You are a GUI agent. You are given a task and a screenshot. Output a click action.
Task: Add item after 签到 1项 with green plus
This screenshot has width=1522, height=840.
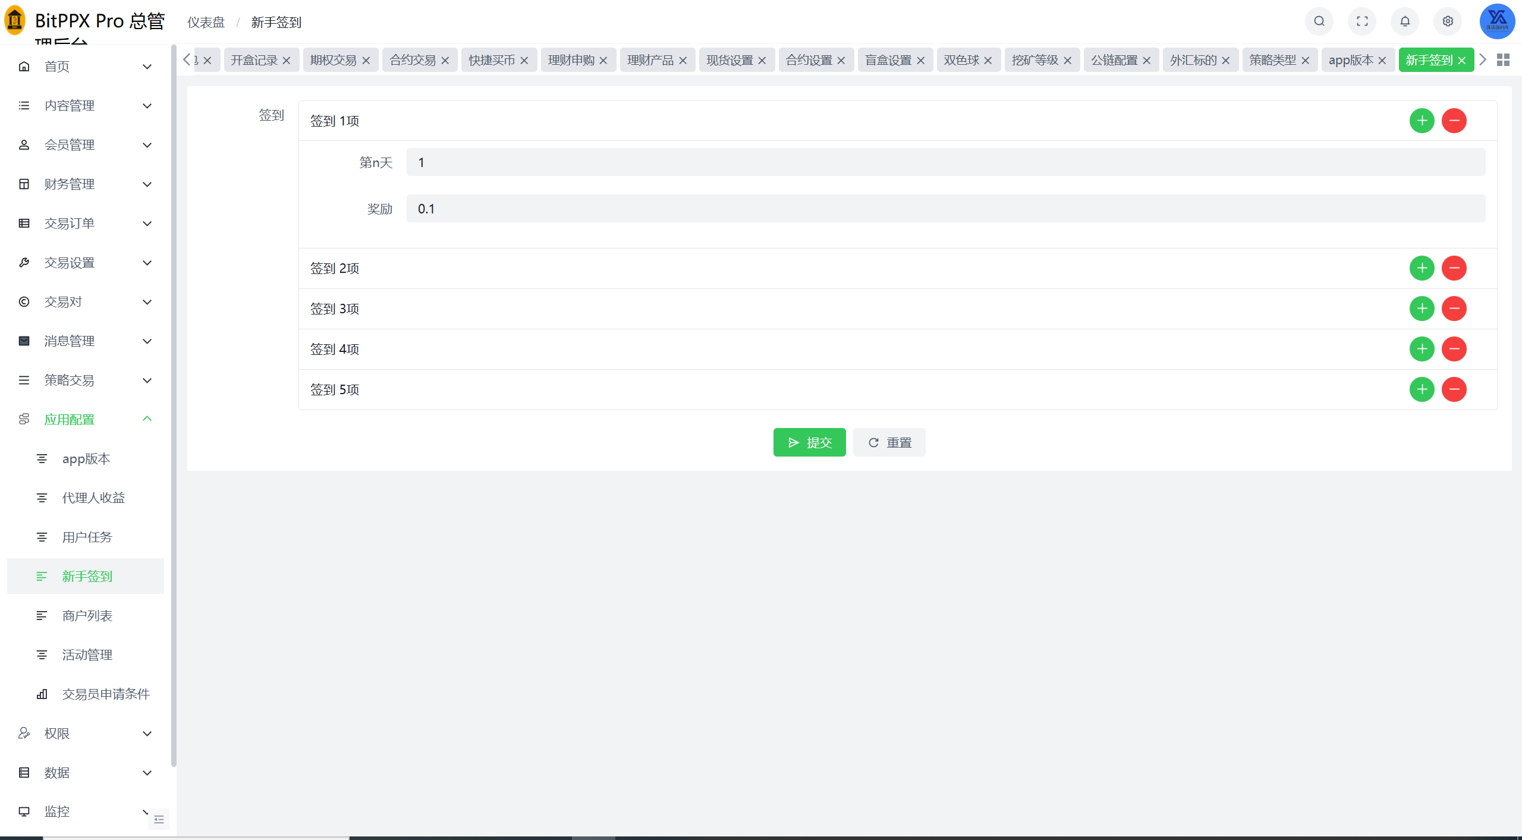coord(1422,121)
